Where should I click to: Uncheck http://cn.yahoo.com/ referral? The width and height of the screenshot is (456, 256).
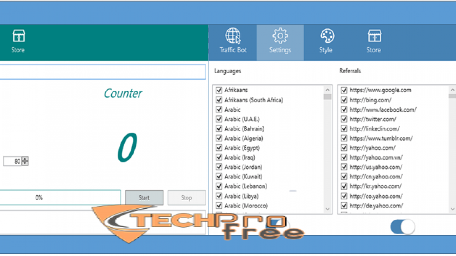pyautogui.click(x=344, y=177)
